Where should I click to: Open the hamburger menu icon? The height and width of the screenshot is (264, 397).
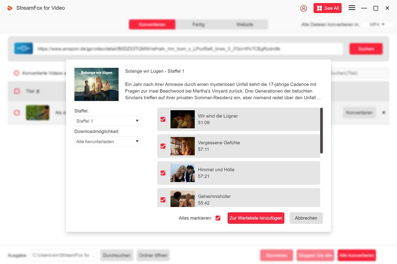coord(352,8)
